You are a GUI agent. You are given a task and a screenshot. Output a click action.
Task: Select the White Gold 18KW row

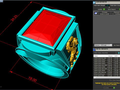[x=107, y=70]
